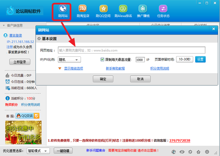Collapse the 客户端信息 panel arrow
This screenshot has height=156, width=220.
(4, 25)
